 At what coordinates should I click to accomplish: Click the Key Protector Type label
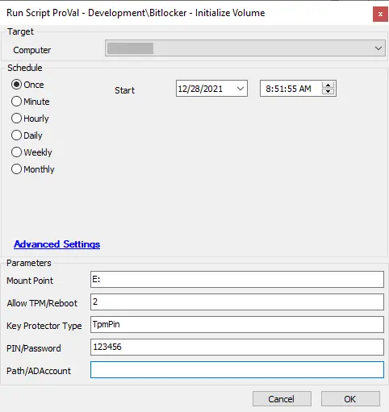pyautogui.click(x=44, y=326)
